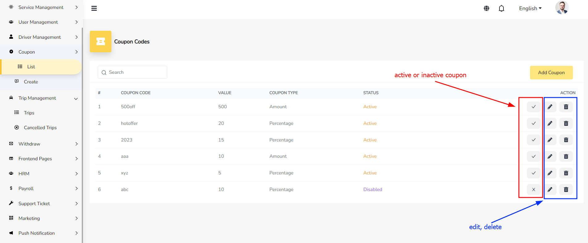Delete the hotoffer coupon using trash icon
This screenshot has width=588, height=243.
(566, 123)
